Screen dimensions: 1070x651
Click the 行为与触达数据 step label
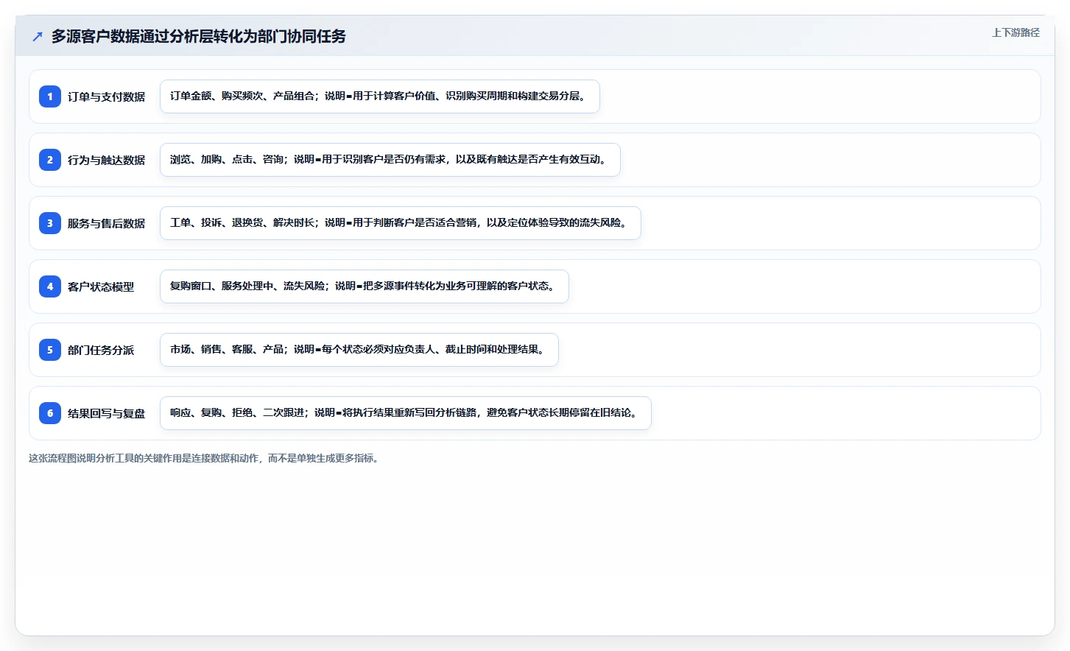[106, 160]
